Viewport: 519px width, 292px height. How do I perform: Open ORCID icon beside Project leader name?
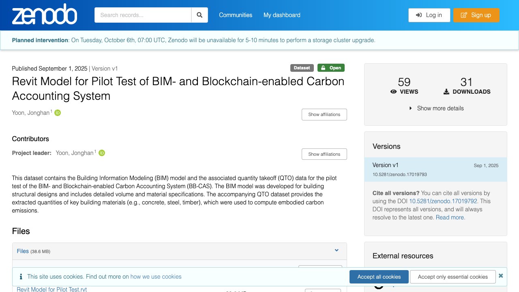[102, 153]
